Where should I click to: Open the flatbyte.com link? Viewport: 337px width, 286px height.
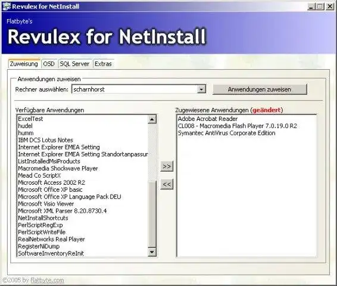(x=47, y=280)
